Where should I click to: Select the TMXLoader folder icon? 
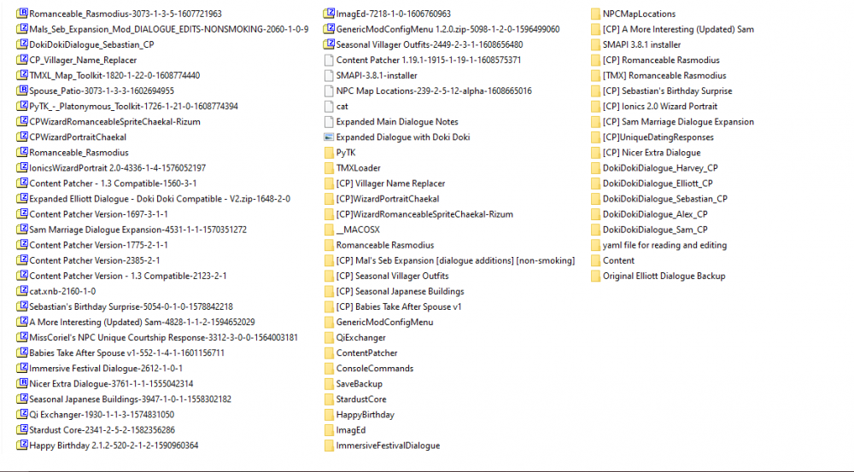pos(329,167)
